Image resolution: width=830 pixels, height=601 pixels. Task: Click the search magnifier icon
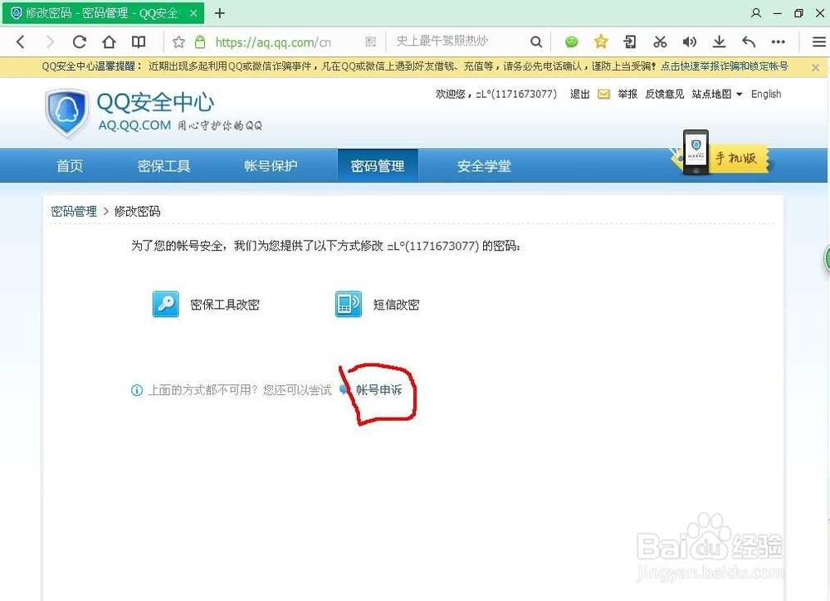pyautogui.click(x=536, y=42)
